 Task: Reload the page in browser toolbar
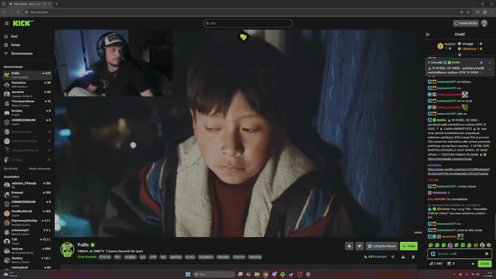pyautogui.click(x=18, y=12)
